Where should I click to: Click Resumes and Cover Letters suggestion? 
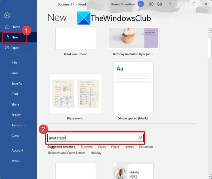[67, 153]
